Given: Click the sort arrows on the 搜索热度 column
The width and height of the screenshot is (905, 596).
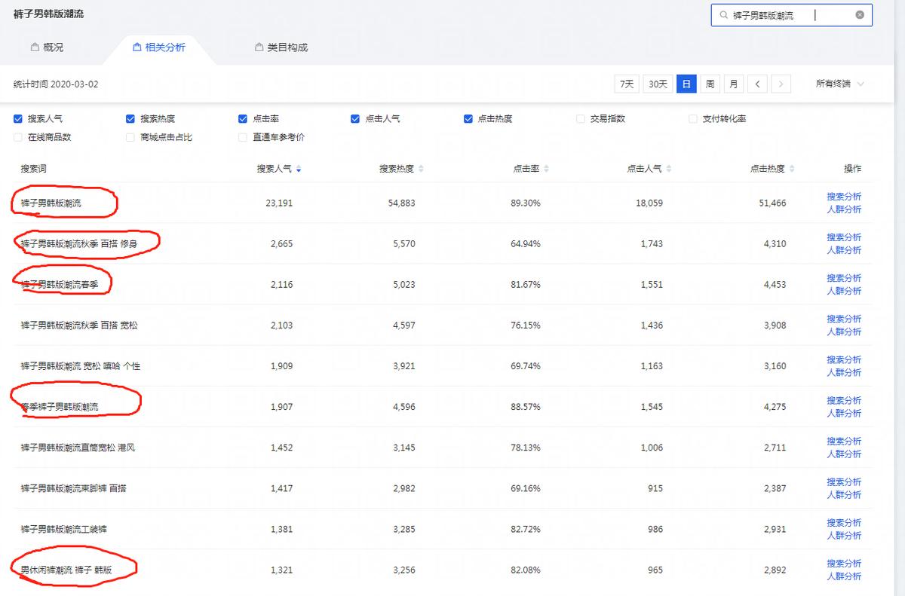Looking at the screenshot, I should 420,168.
